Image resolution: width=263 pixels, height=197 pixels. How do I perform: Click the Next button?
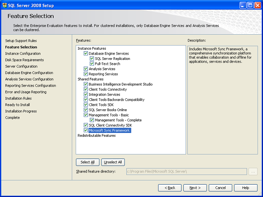[195, 188]
